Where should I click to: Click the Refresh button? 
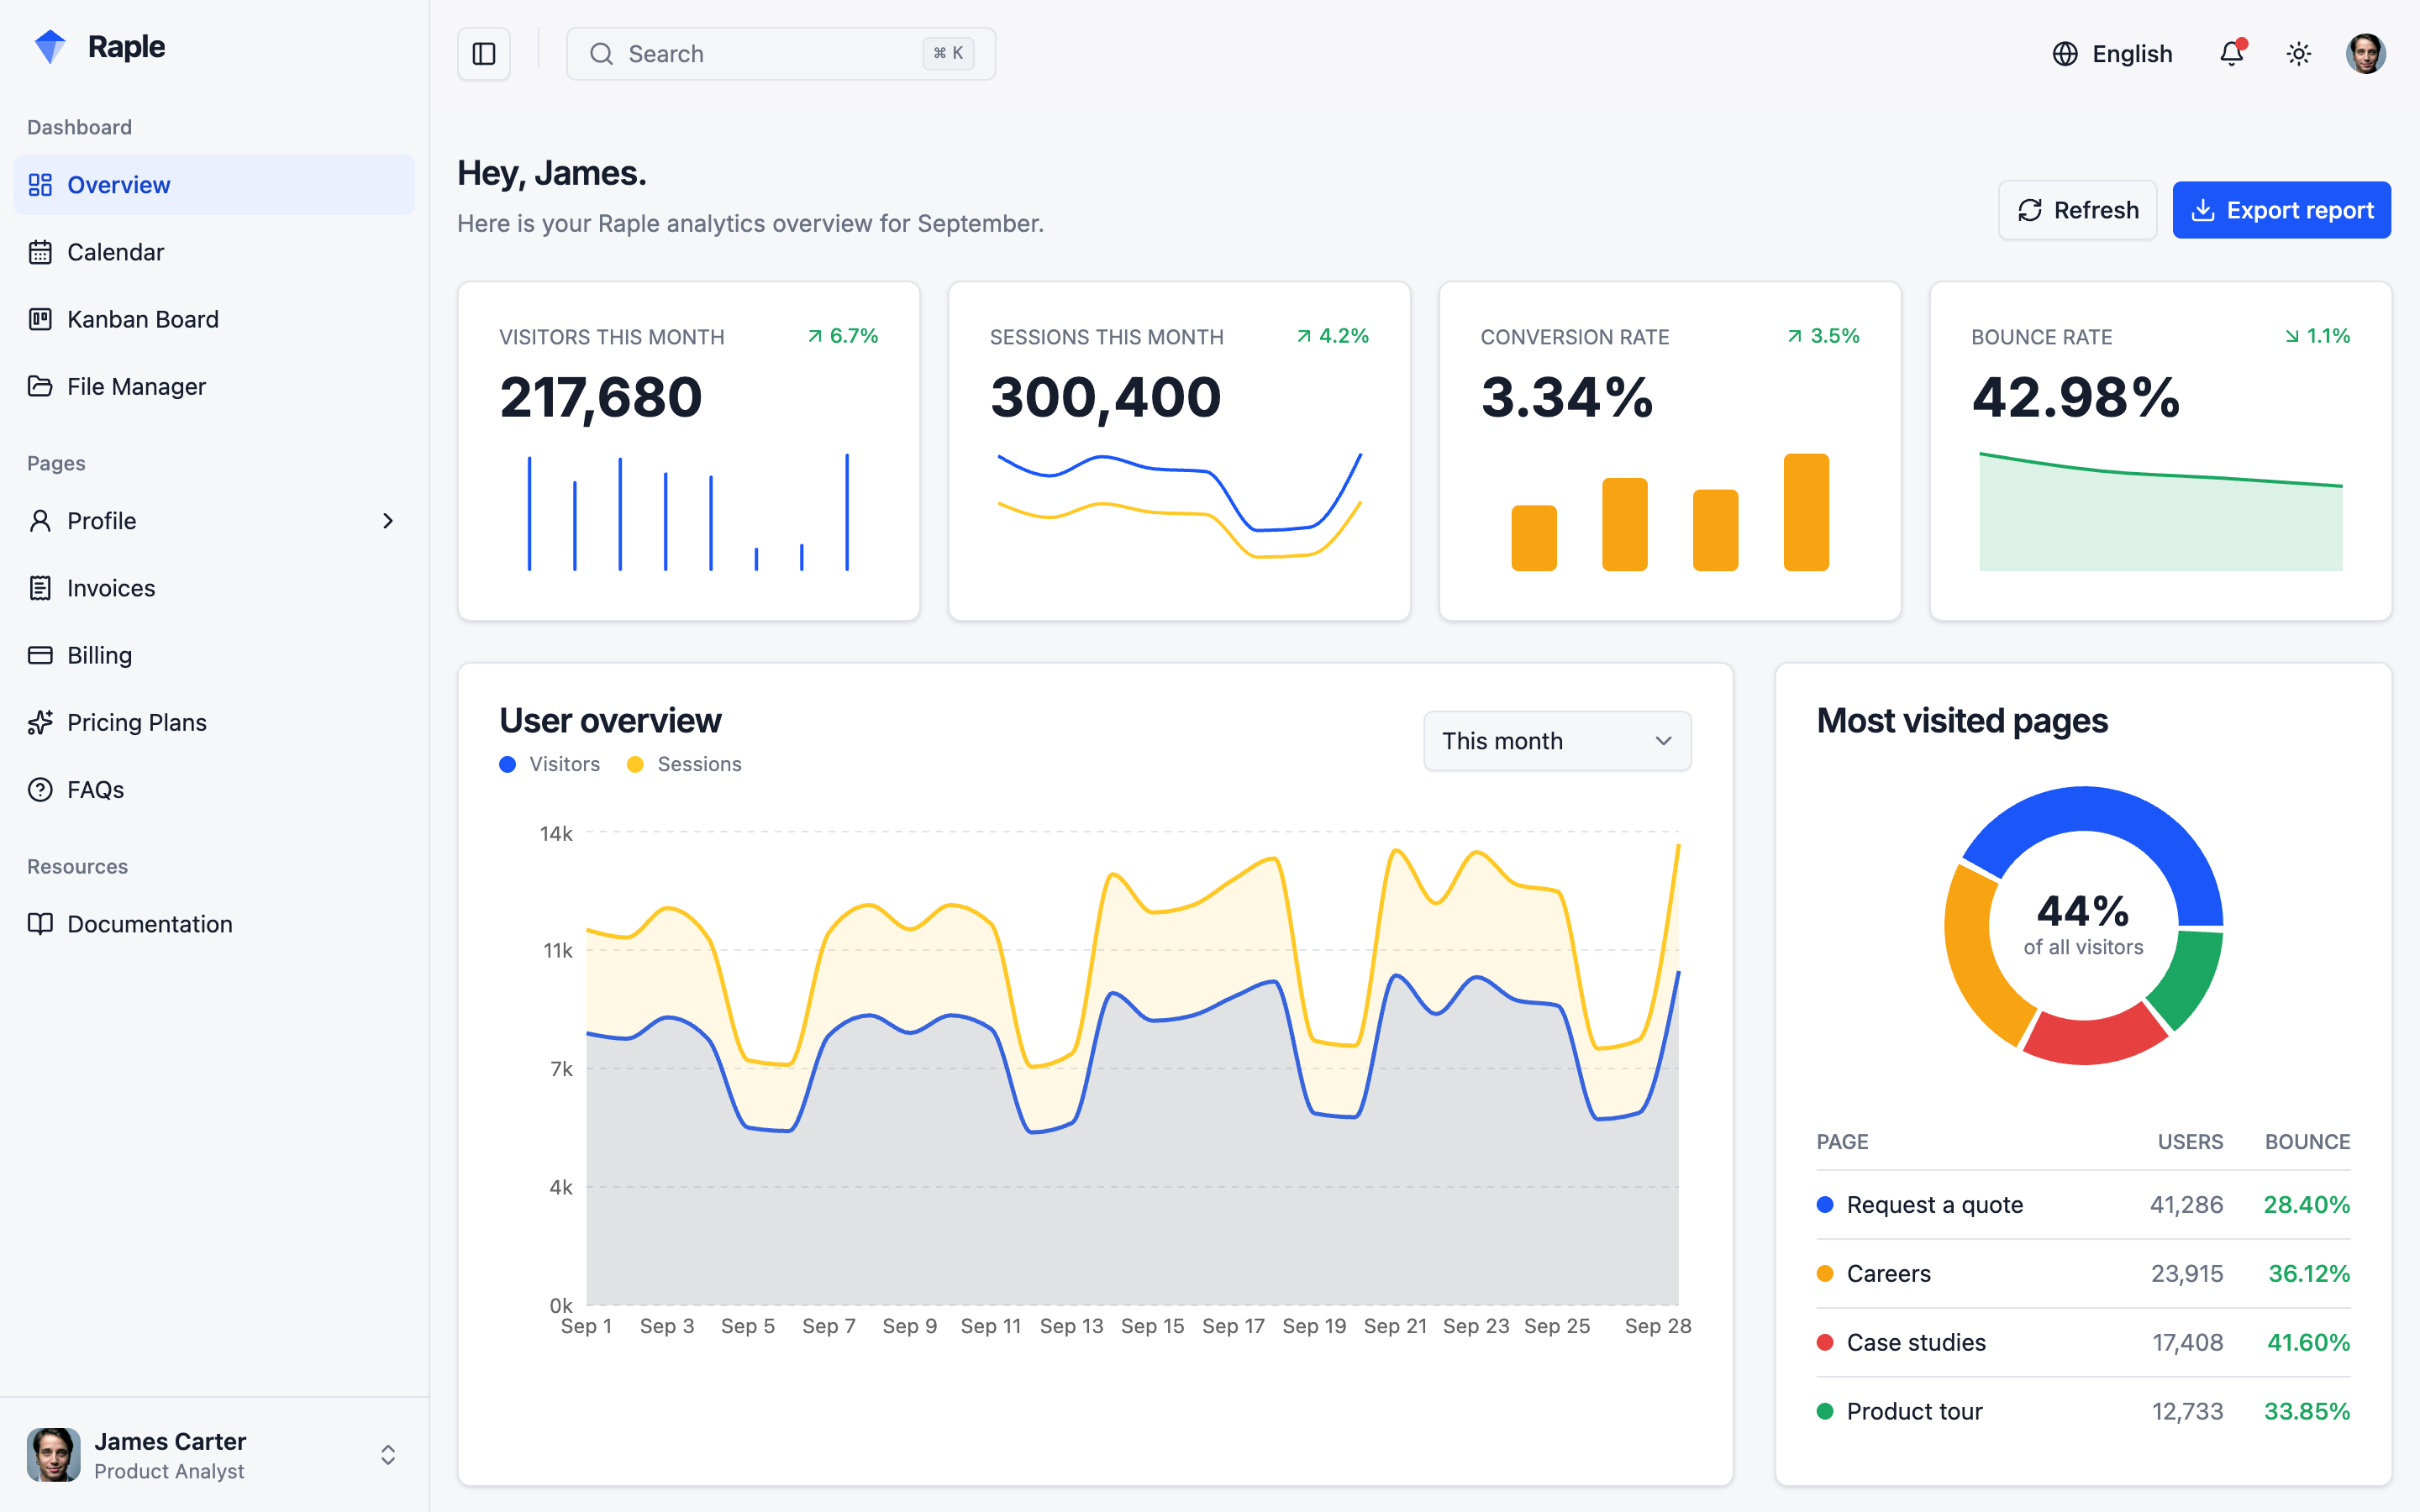click(x=2077, y=210)
